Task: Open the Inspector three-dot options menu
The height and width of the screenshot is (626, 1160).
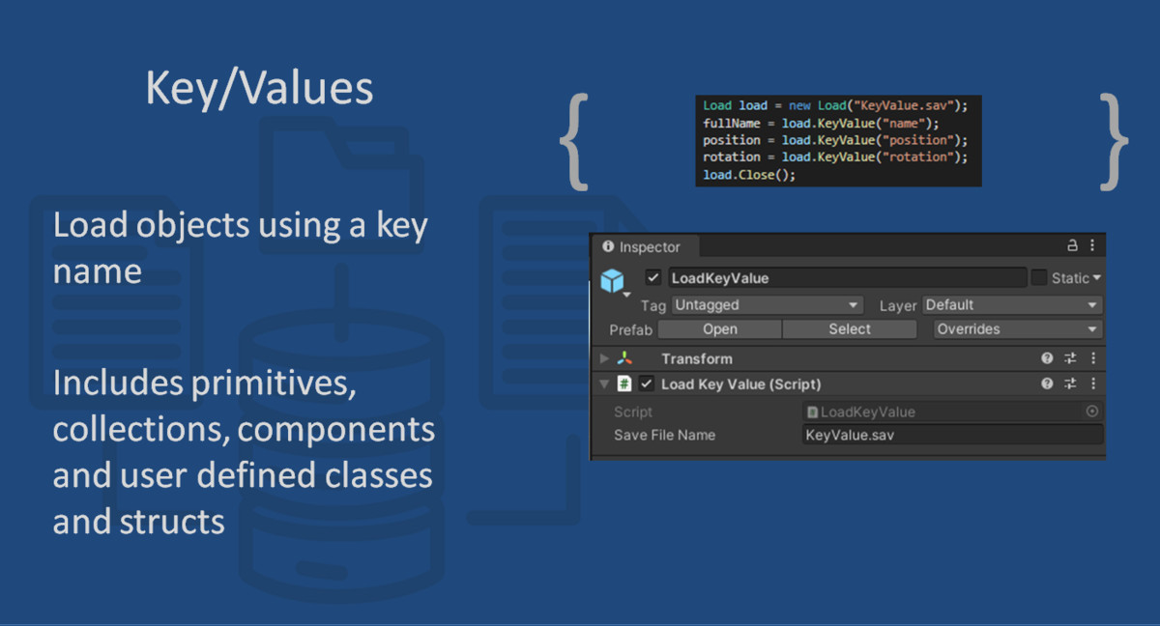Action: point(1092,246)
